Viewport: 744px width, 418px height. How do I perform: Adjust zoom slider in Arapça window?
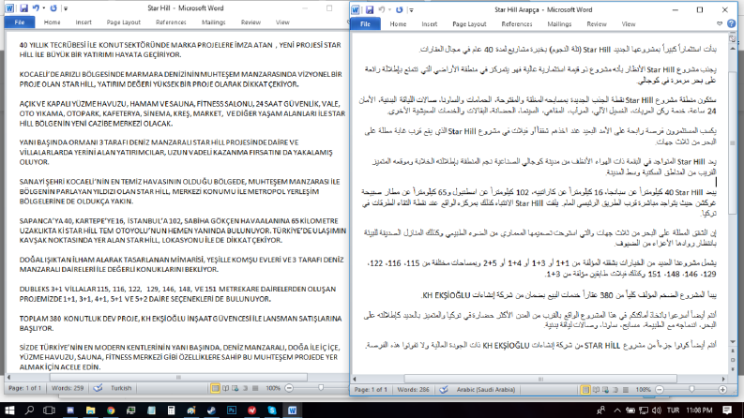[691, 390]
